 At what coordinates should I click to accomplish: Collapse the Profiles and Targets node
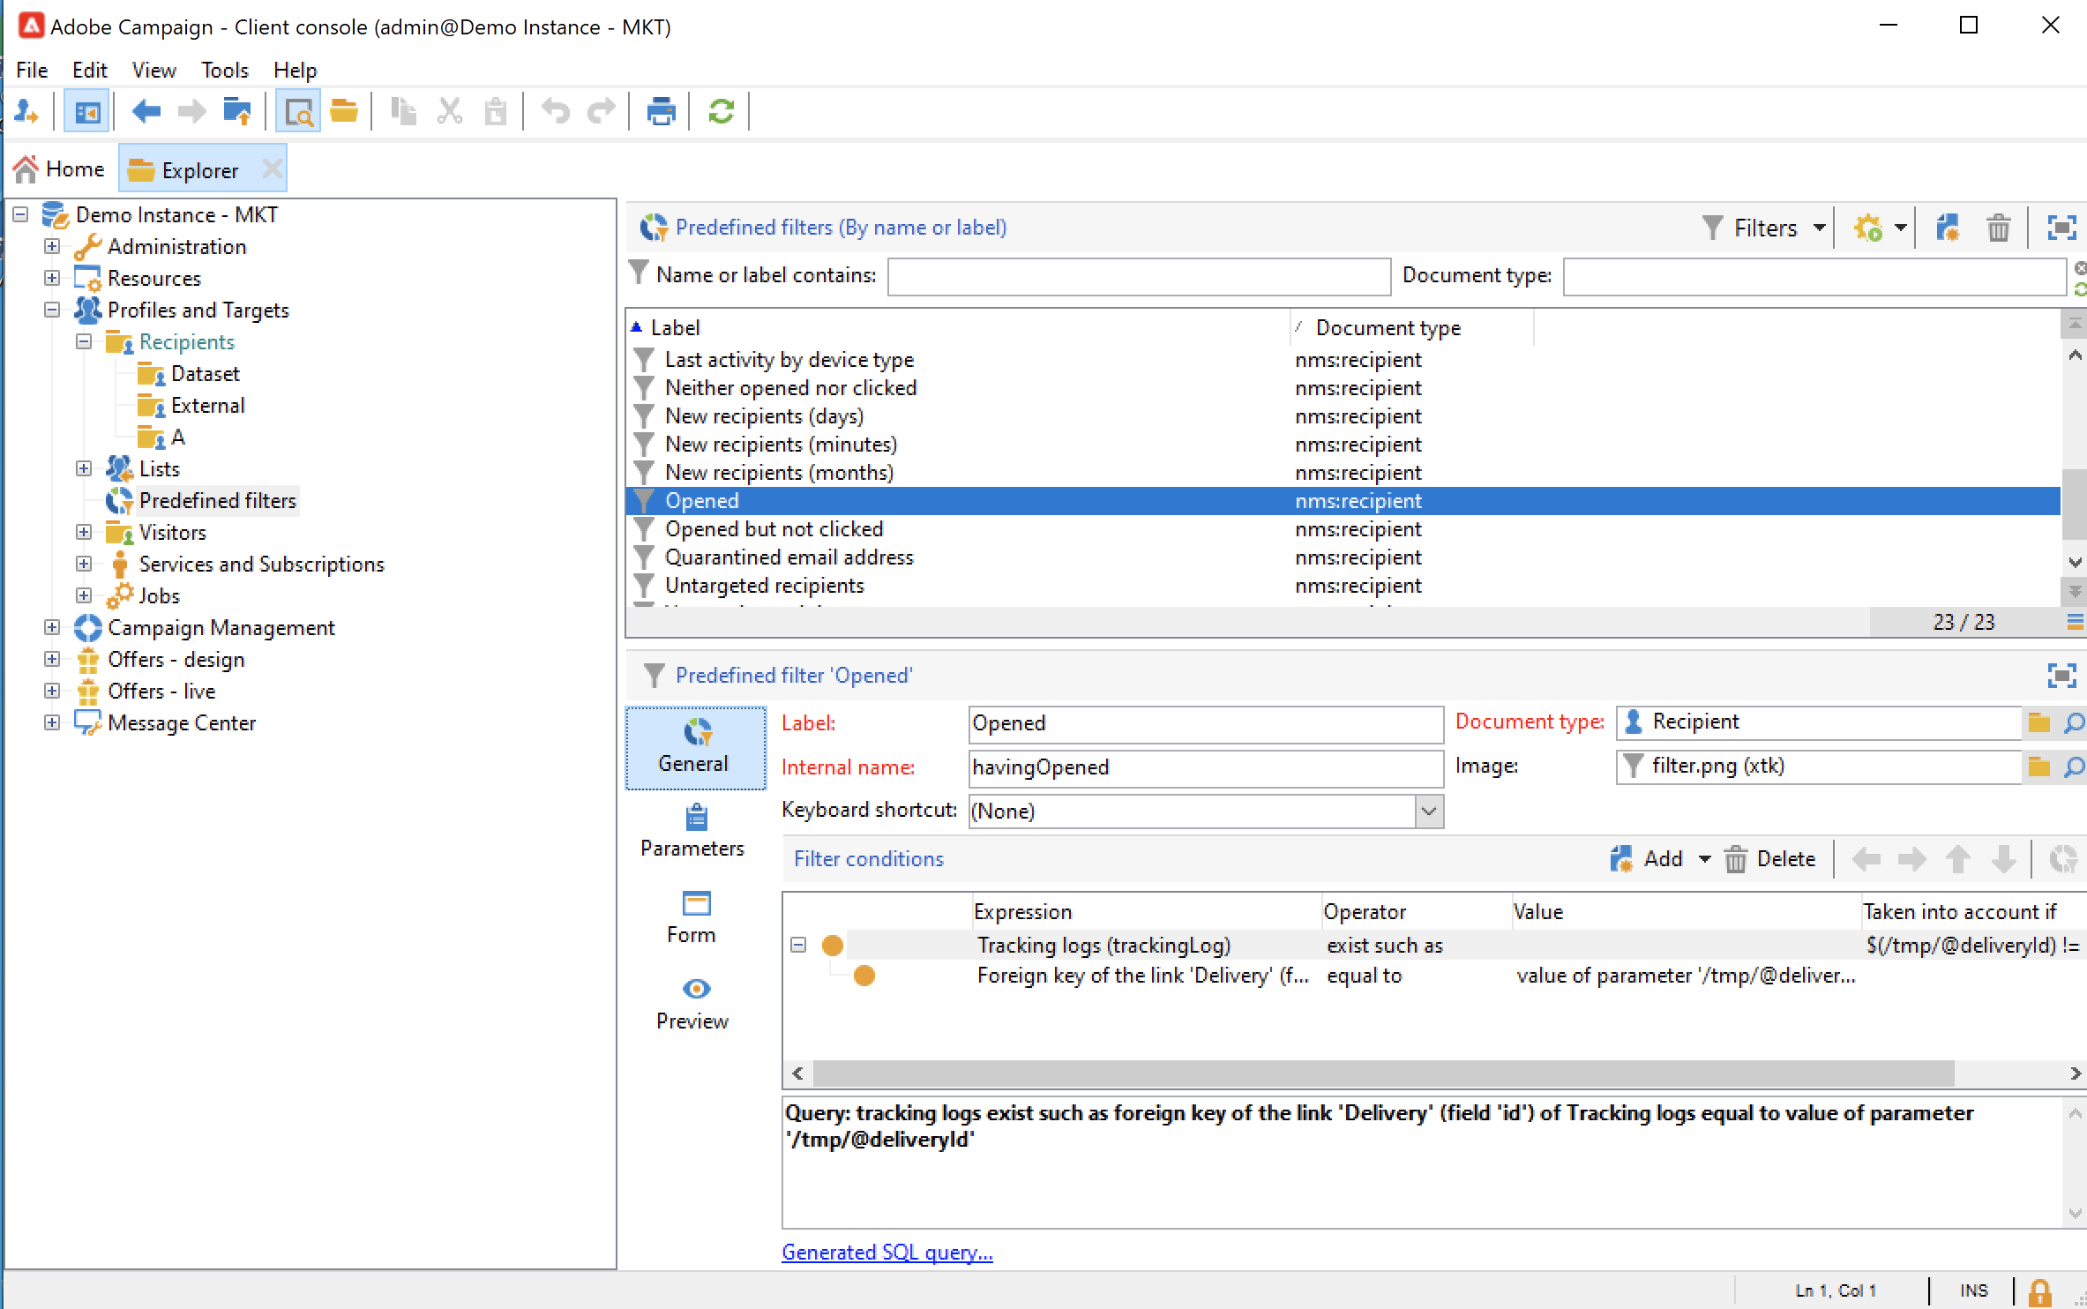52,310
